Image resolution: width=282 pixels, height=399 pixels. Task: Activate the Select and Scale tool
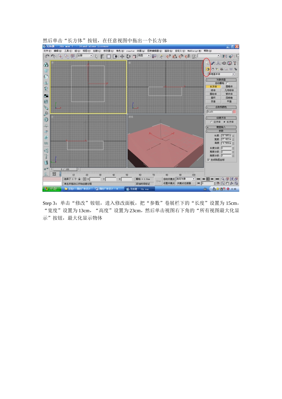[x=134, y=57]
